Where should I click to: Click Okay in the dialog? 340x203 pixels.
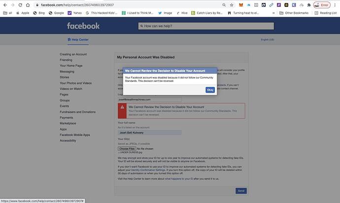[210, 90]
